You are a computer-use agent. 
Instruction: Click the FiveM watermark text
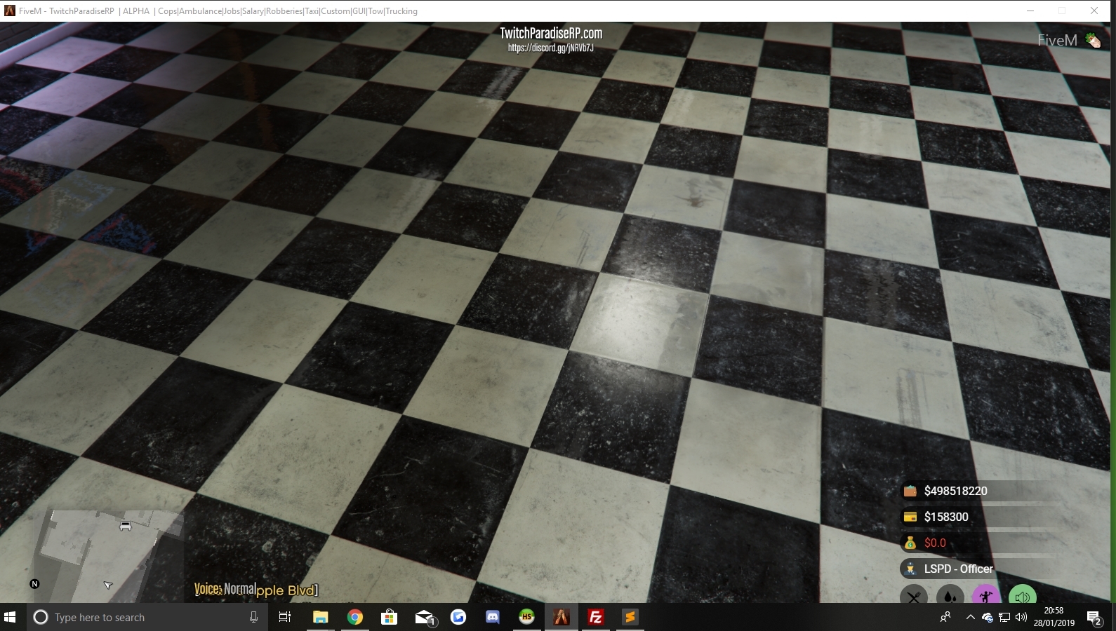(x=1057, y=41)
